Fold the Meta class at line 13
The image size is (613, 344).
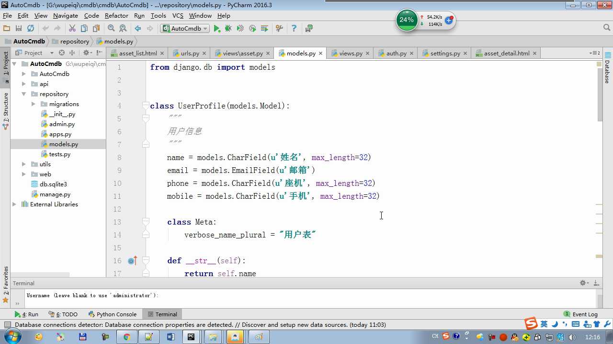click(146, 222)
